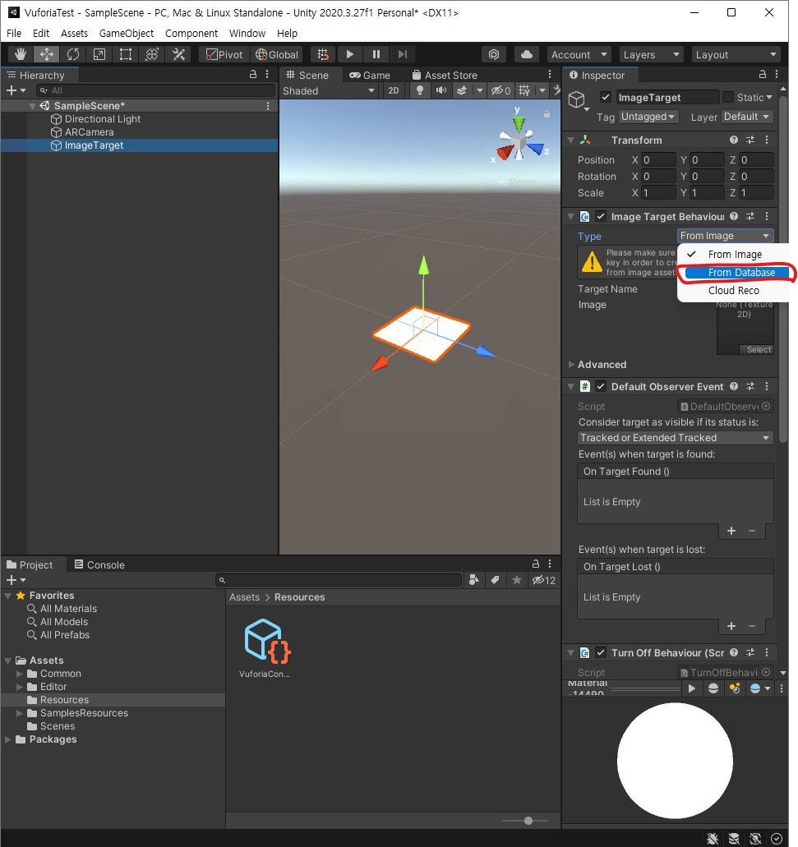Screen dimensions: 798x847
Task: Click Select for Image texture
Action: click(x=756, y=349)
